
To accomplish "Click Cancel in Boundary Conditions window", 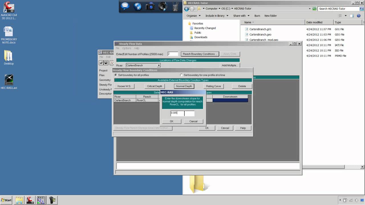I will click(x=225, y=128).
